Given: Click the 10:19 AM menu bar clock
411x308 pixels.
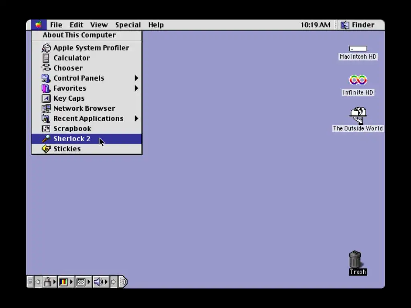Looking at the screenshot, I should click(x=315, y=25).
